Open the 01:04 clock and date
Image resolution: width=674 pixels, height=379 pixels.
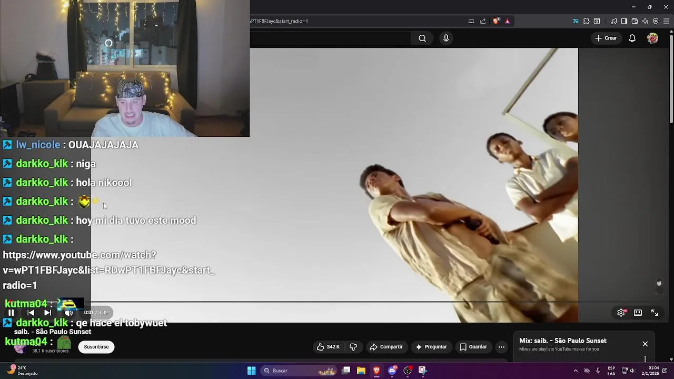(x=650, y=371)
